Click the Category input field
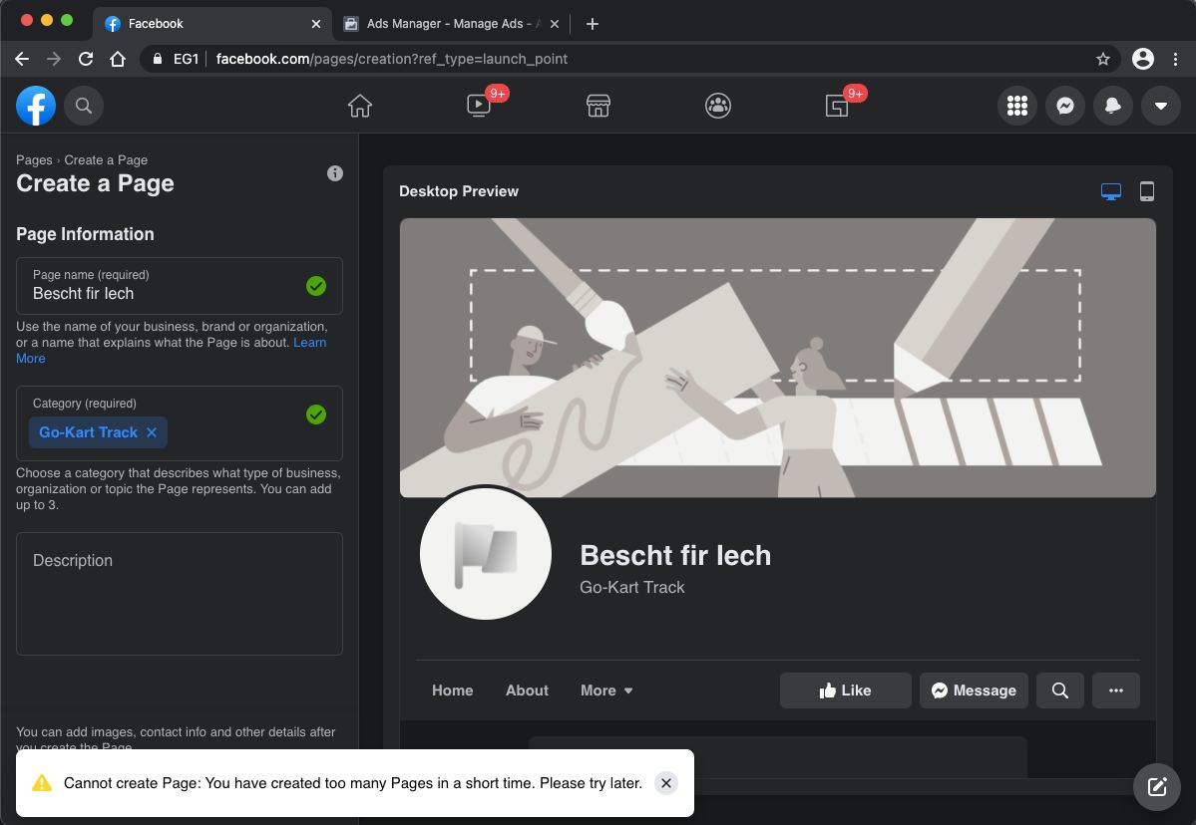The image size is (1196, 825). point(180,422)
